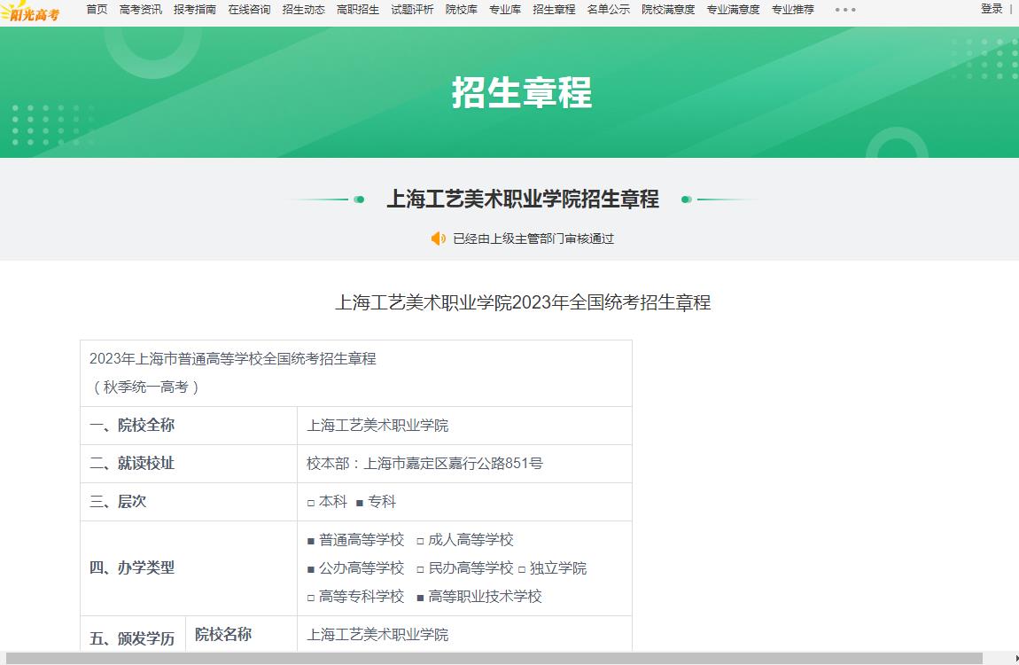
Task: Open the 招生动态 menu item
Action: coord(304,9)
